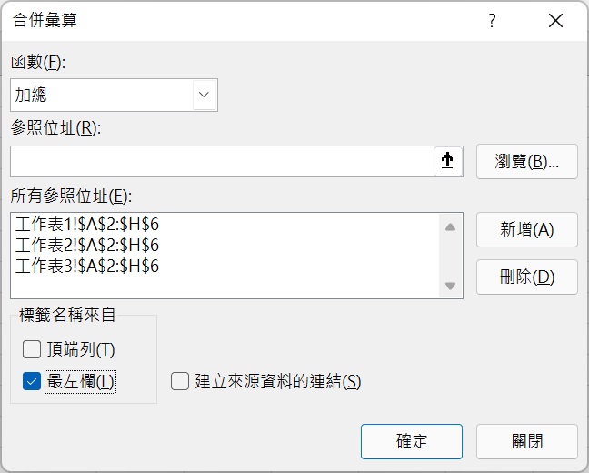
Task: Select 工作表2!$A$2:$H$6 in references list
Action: pos(87,246)
